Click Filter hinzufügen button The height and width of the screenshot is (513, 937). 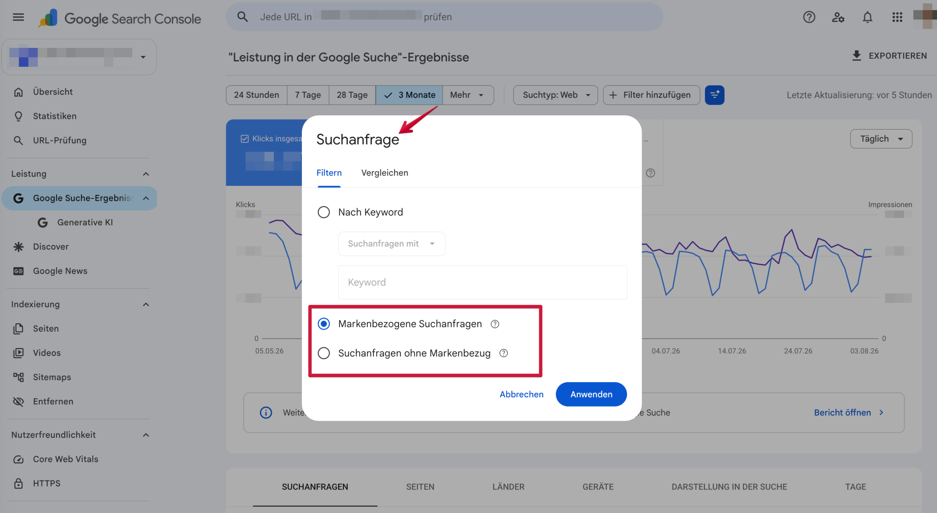(652, 95)
